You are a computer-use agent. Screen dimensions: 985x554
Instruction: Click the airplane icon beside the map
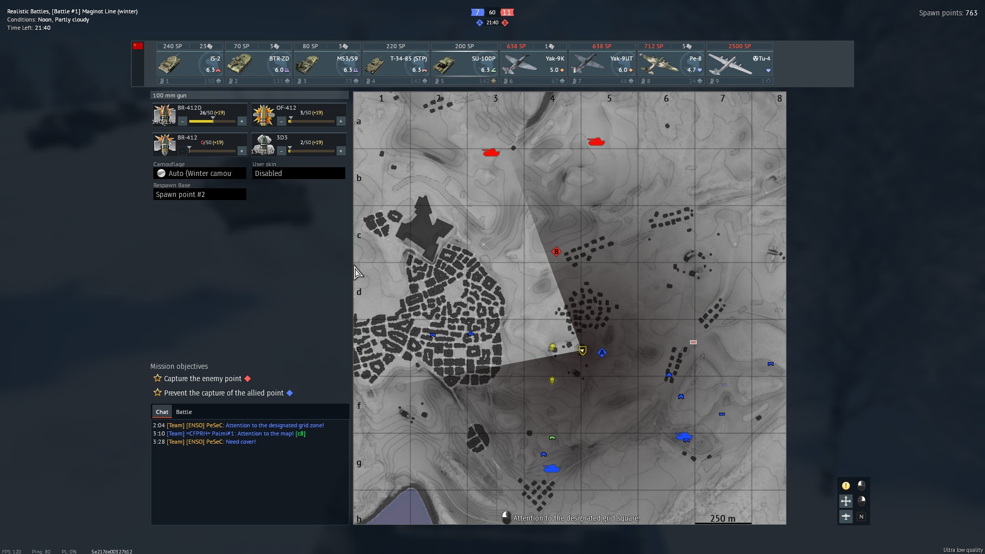[845, 517]
